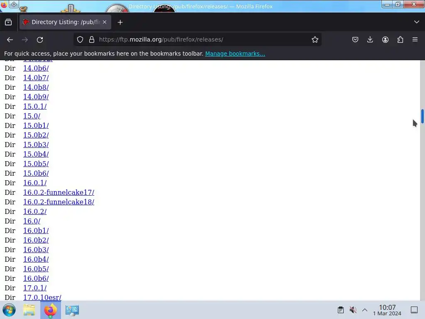Open the 14.0b9/ directory
This screenshot has width=425, height=319.
pyautogui.click(x=36, y=97)
